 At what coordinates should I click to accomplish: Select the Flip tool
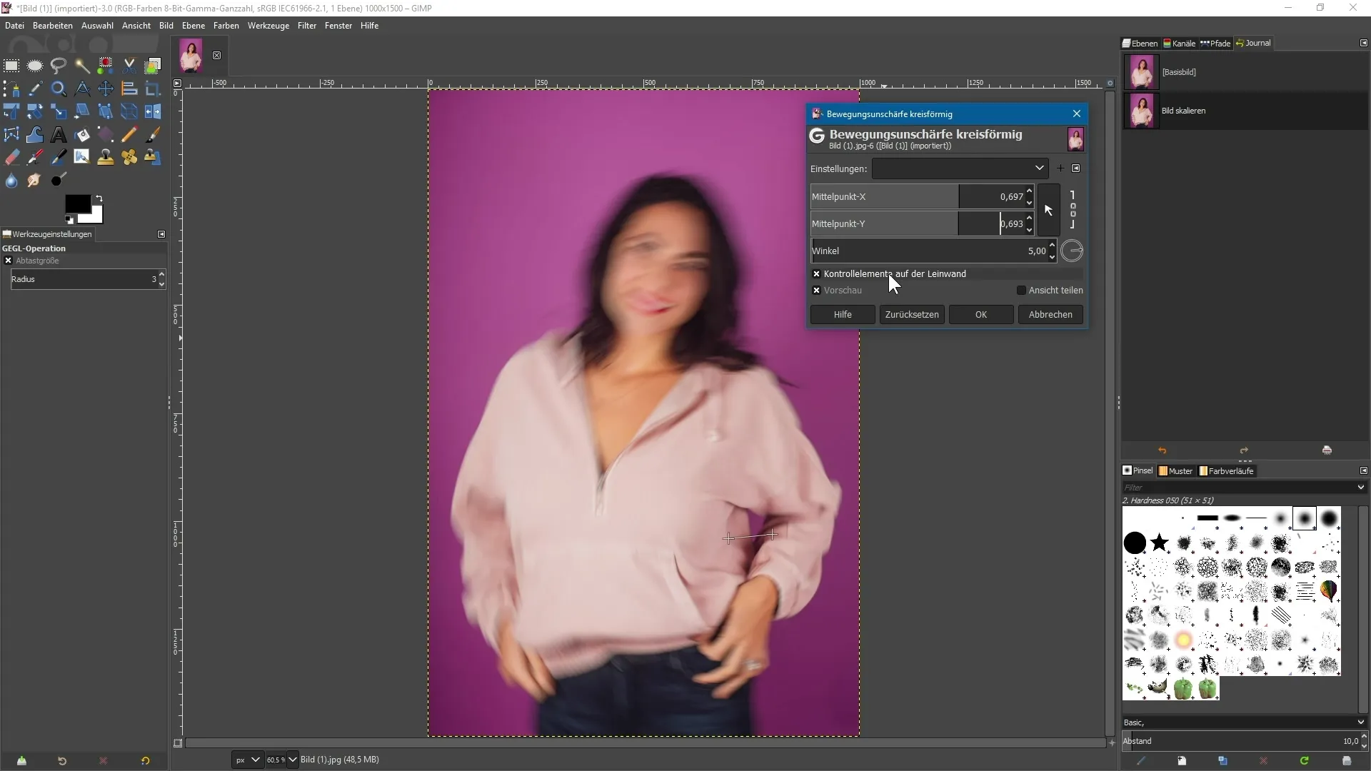point(153,112)
